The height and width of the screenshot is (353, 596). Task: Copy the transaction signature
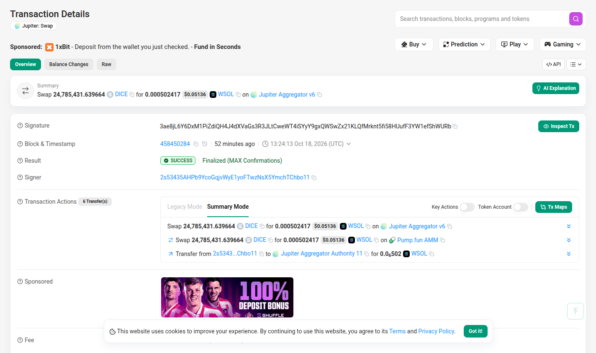455,126
